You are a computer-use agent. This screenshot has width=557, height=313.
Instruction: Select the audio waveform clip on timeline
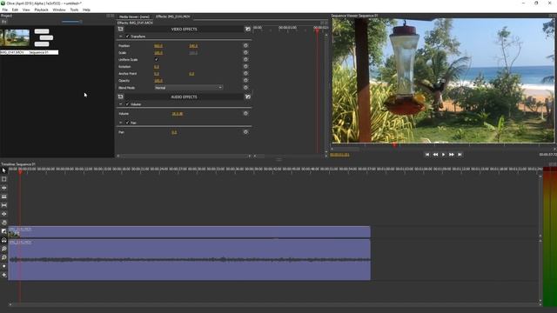coord(190,260)
